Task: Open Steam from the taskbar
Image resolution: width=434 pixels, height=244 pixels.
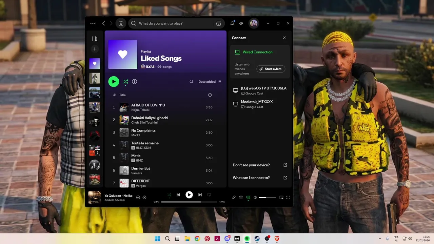Action: point(257,239)
